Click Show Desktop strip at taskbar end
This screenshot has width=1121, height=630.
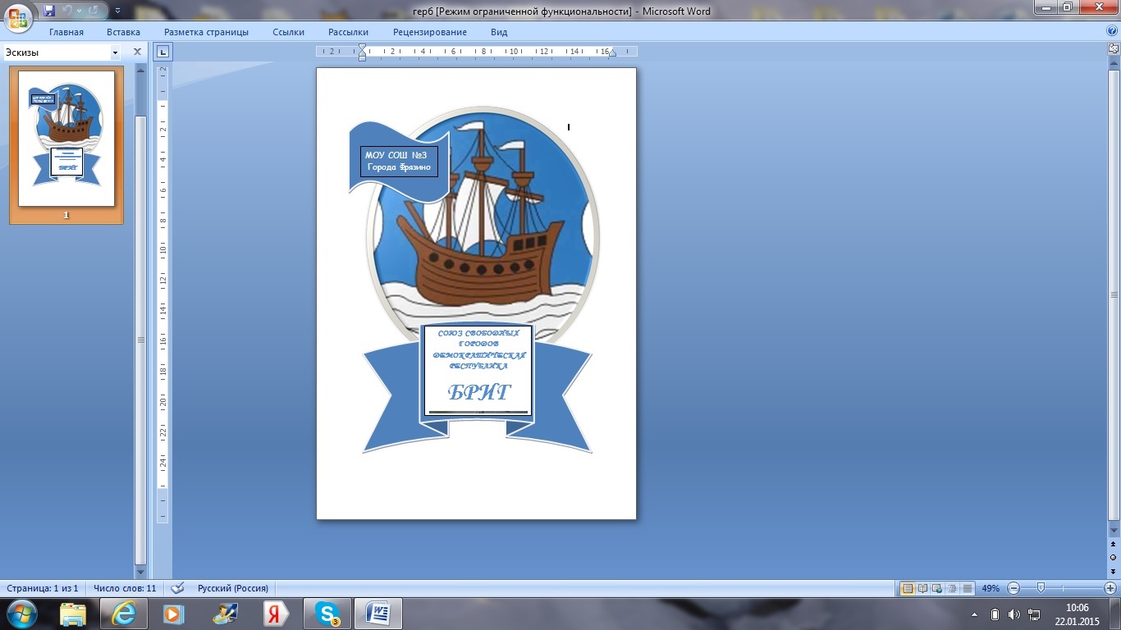tap(1115, 614)
